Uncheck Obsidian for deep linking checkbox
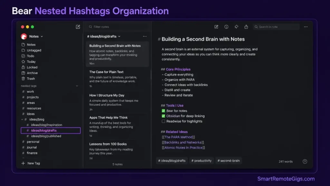Screen dimensions: 330x186 (x=163, y=116)
